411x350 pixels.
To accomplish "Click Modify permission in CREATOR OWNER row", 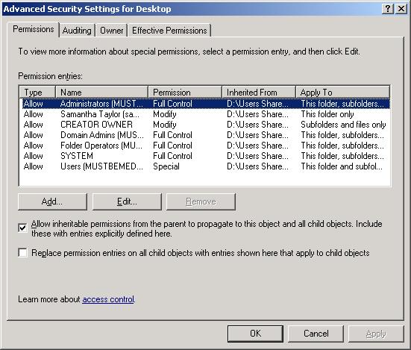I will 165,125.
